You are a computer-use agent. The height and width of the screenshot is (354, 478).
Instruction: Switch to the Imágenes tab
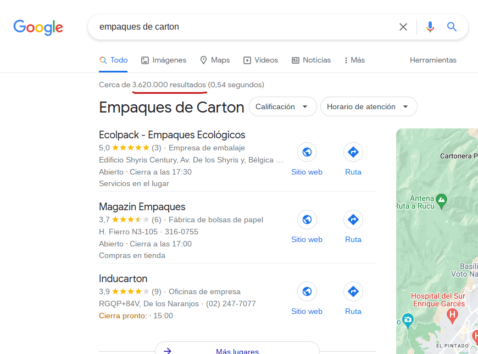pos(164,60)
